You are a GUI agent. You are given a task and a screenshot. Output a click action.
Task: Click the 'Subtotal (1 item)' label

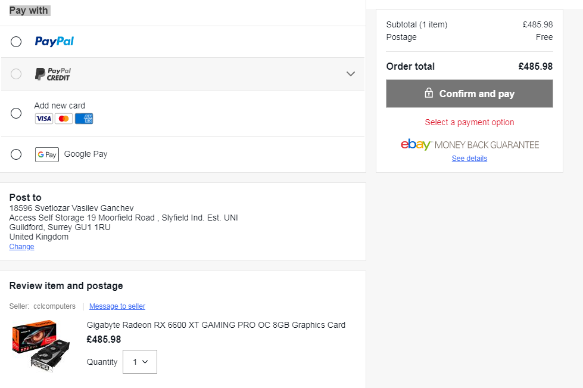pyautogui.click(x=416, y=24)
